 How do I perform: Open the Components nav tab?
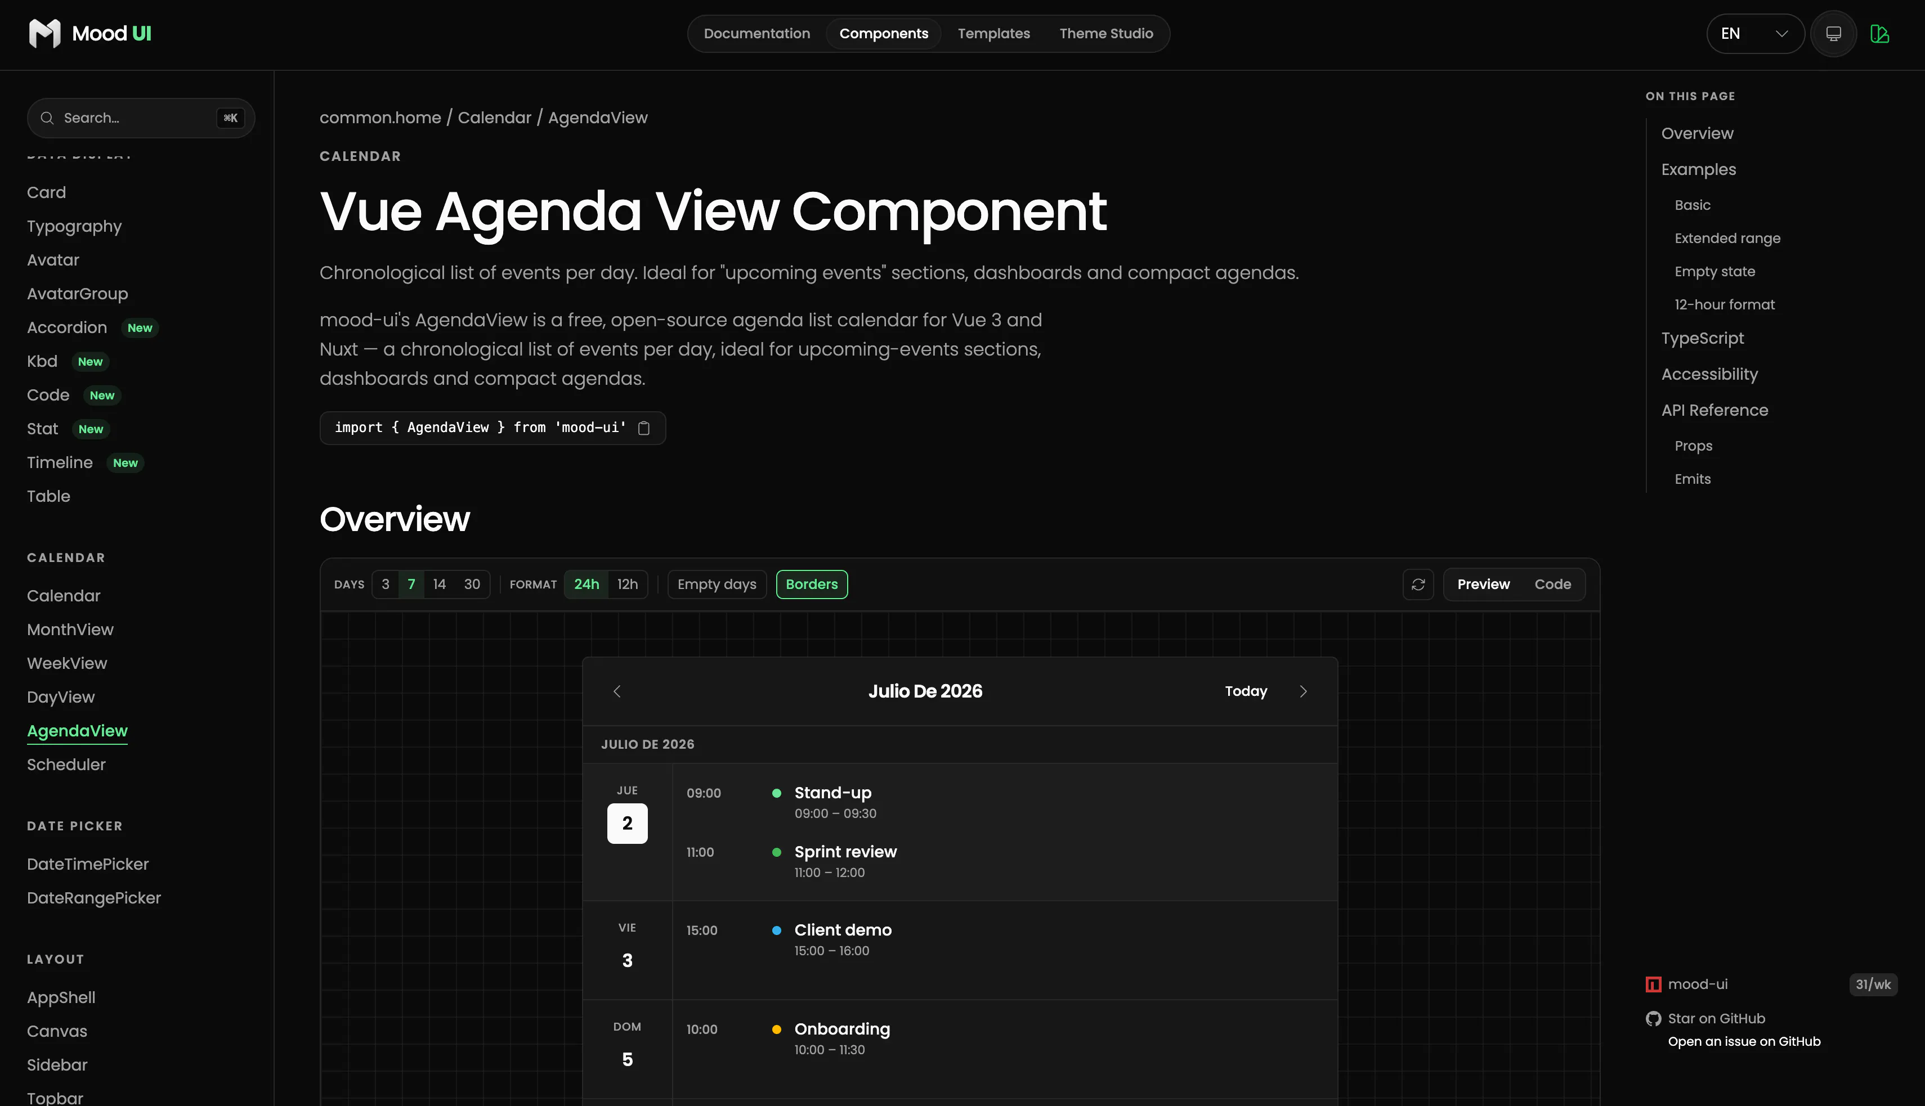point(884,33)
